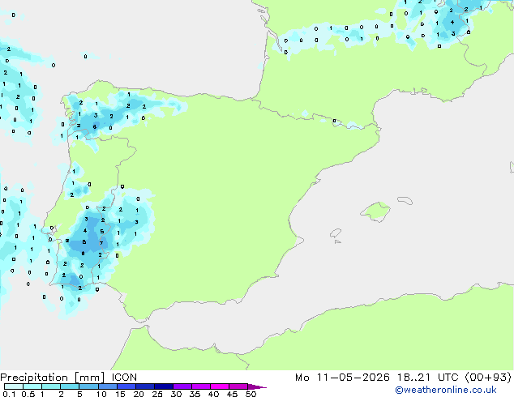Pick the magenta 40–45 legend swatch

coord(220,386)
